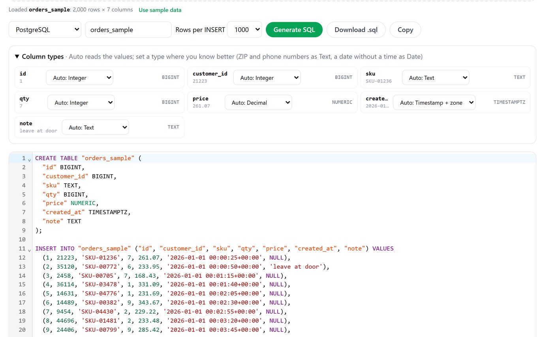Viewport: 545px width, 337px height.
Task: Open the PostgreSQL dialect dropdown
Action: [45, 30]
